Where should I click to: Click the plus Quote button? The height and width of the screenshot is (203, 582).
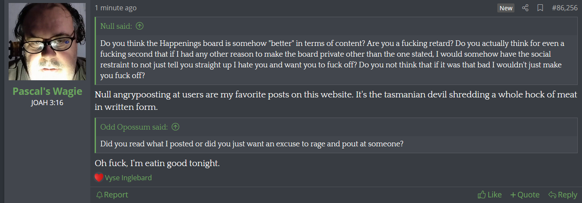525,195
